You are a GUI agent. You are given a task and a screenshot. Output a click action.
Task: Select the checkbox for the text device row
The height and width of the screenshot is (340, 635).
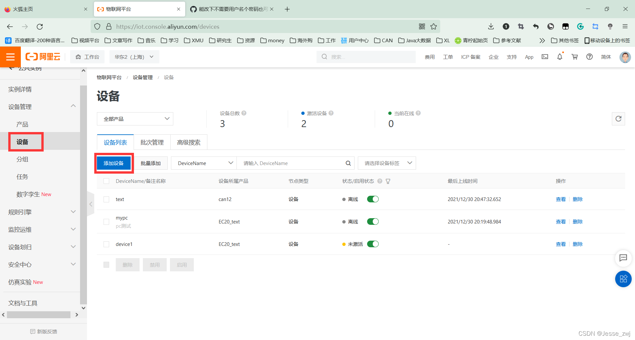coord(106,199)
